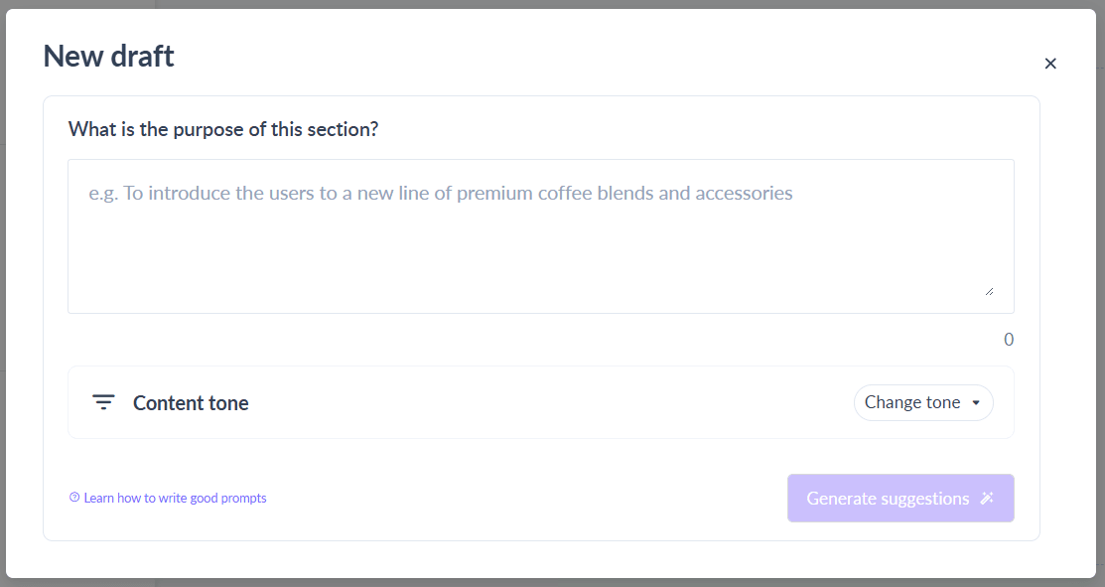The width and height of the screenshot is (1105, 587).
Task: Click empty space in Content tone row
Action: pos(546,402)
